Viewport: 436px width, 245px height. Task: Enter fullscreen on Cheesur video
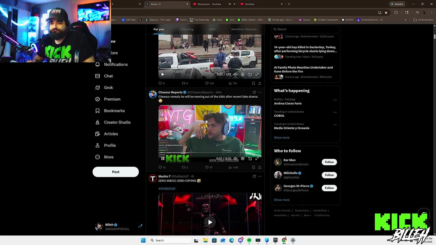[257, 159]
